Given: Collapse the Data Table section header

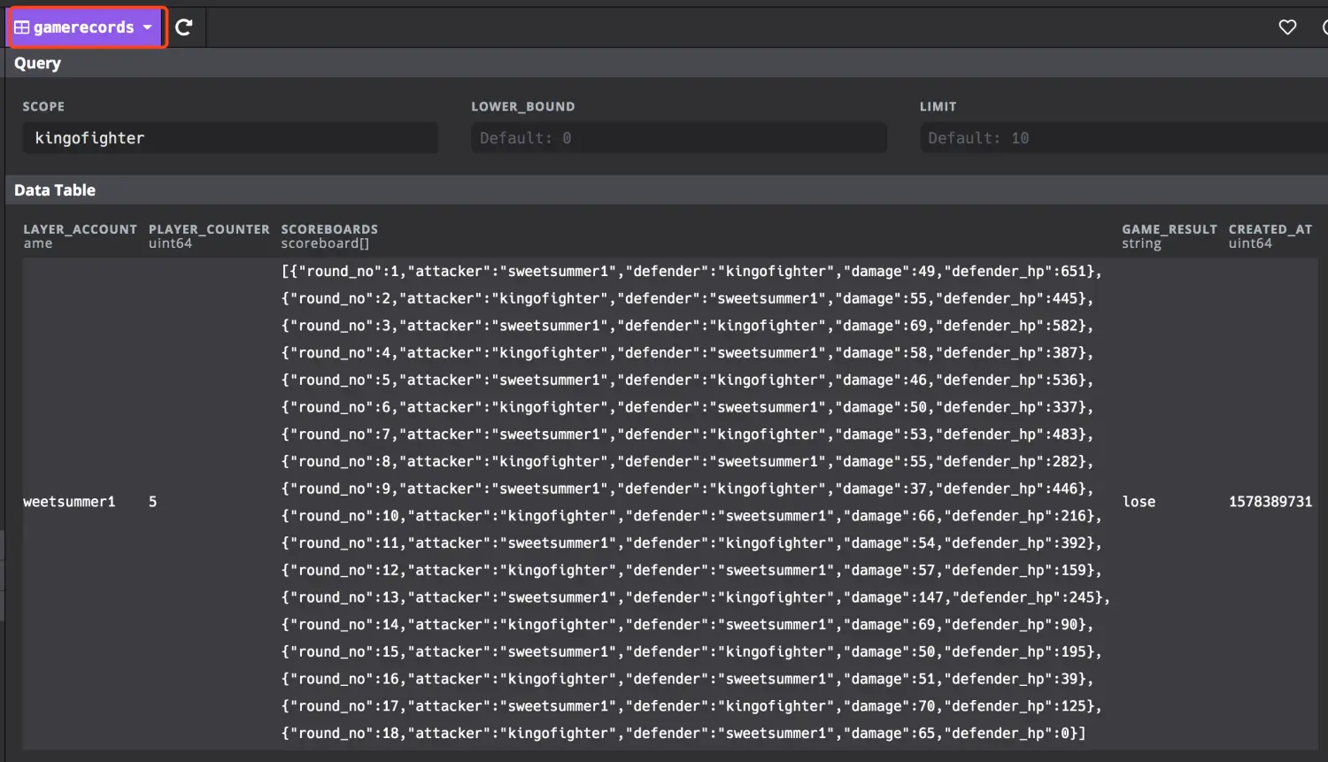Looking at the screenshot, I should pos(55,190).
